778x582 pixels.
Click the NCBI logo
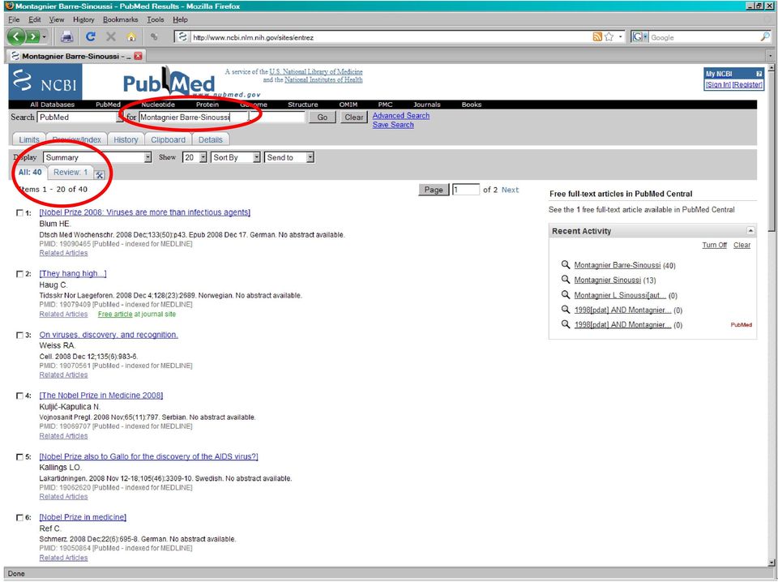coord(45,82)
